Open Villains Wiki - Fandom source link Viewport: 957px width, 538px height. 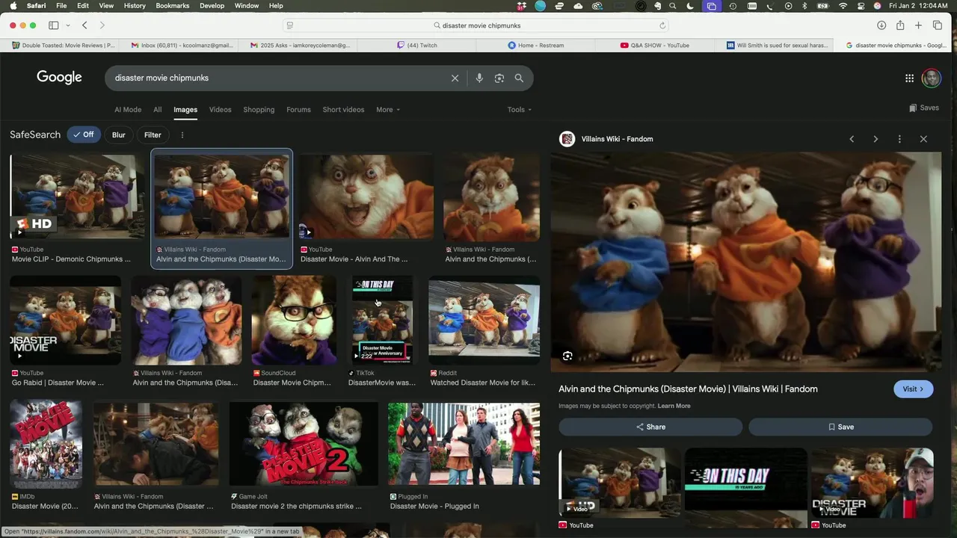coord(617,139)
